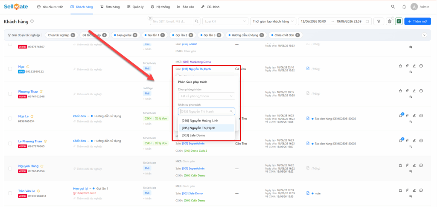Open the comment icon in Nguyen Hang row

421,165
